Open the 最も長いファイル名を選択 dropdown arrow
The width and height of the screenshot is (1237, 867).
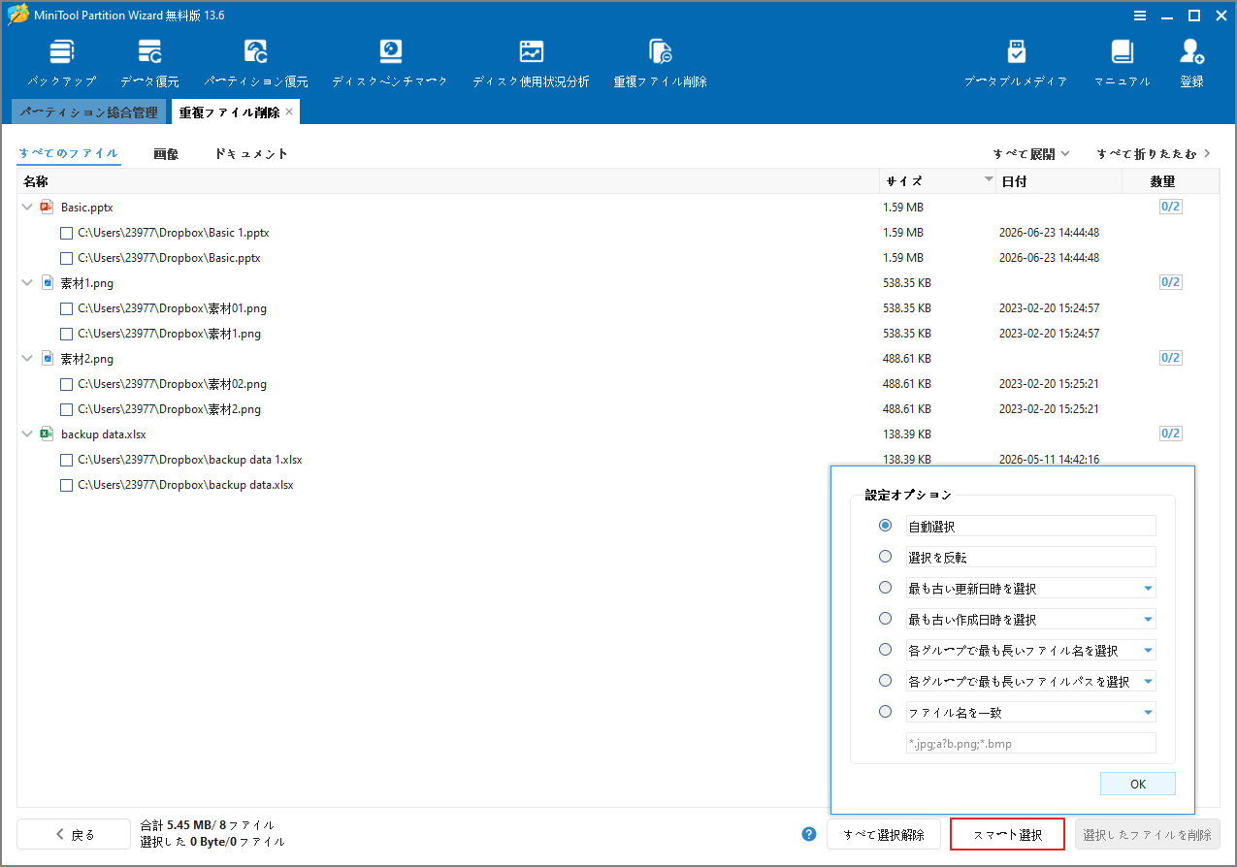[1148, 651]
